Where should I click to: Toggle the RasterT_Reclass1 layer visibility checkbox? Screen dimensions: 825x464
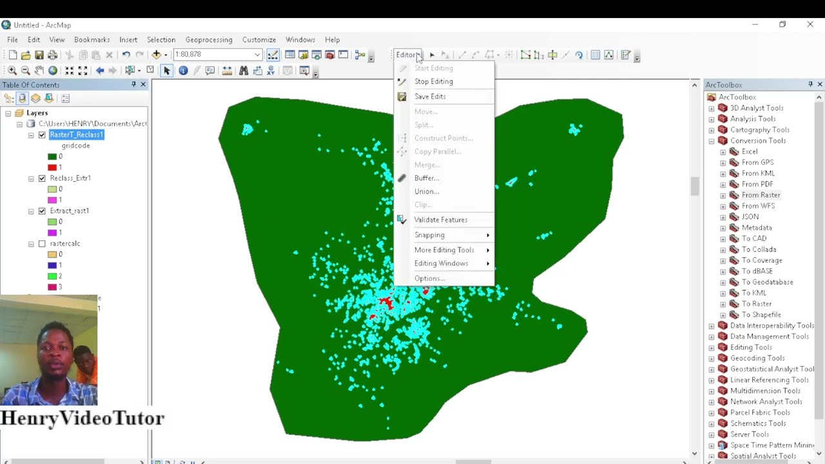[42, 135]
